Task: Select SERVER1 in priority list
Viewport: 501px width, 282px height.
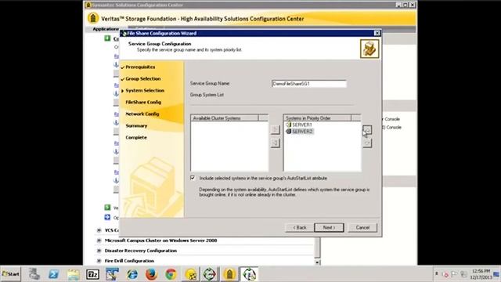Action: click(x=299, y=125)
